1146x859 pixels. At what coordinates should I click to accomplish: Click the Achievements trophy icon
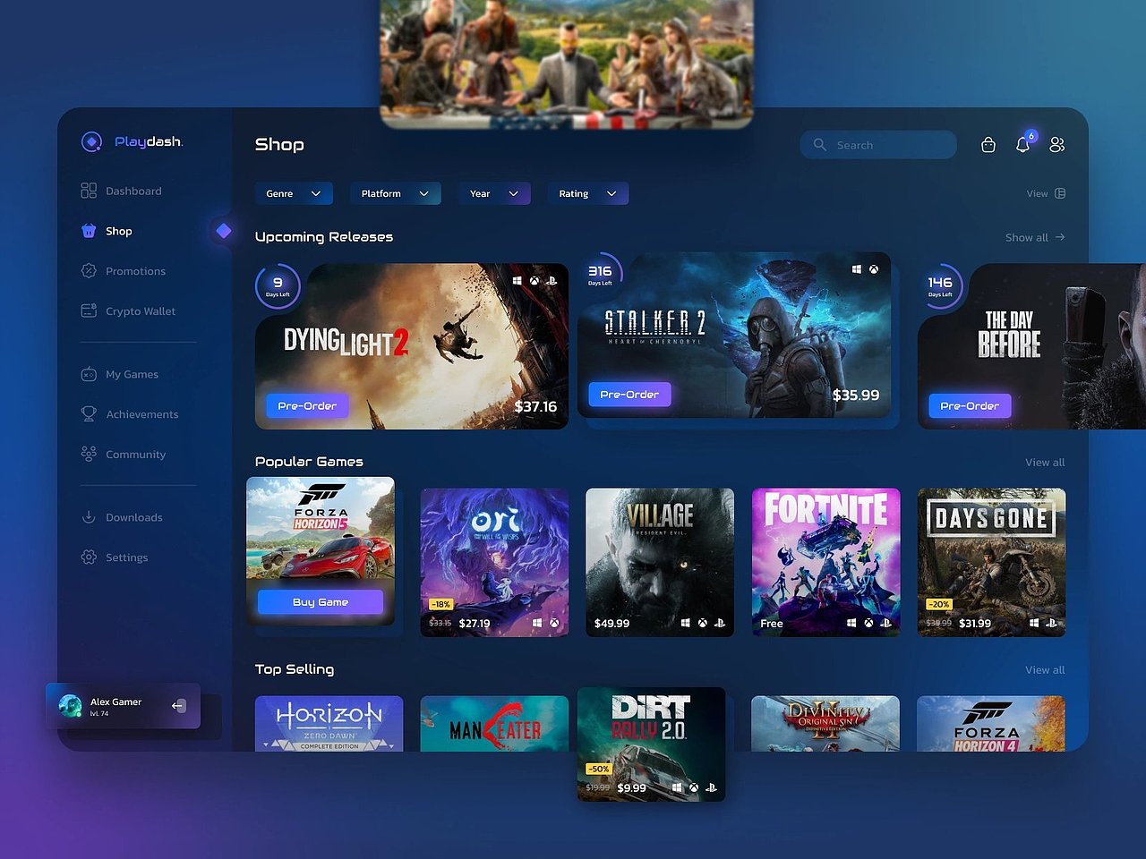[x=89, y=414]
